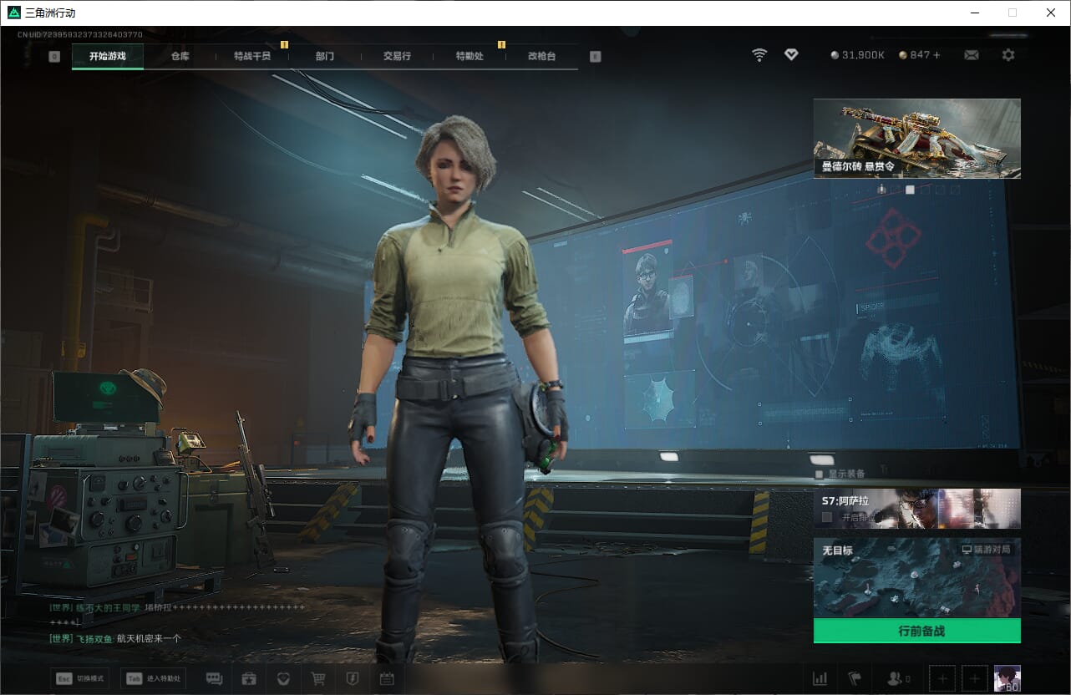Image resolution: width=1071 pixels, height=695 pixels.
Task: Open the stats bar chart icon
Action: (x=820, y=678)
